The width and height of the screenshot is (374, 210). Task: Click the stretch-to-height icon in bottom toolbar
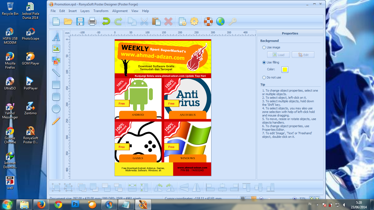tap(144, 187)
